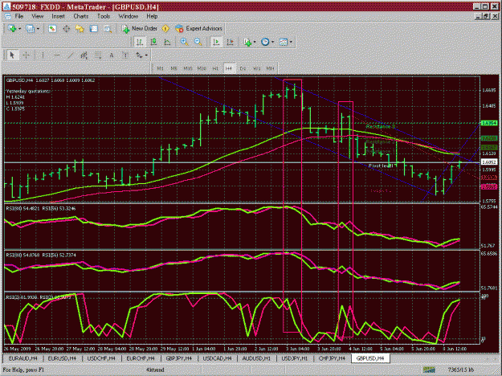Click the Periods clock icon
The width and height of the screenshot is (502, 376).
coord(265,42)
